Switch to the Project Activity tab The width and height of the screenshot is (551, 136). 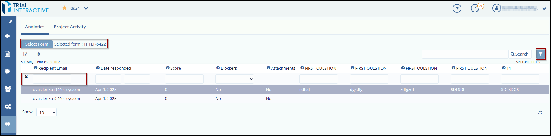point(70,27)
